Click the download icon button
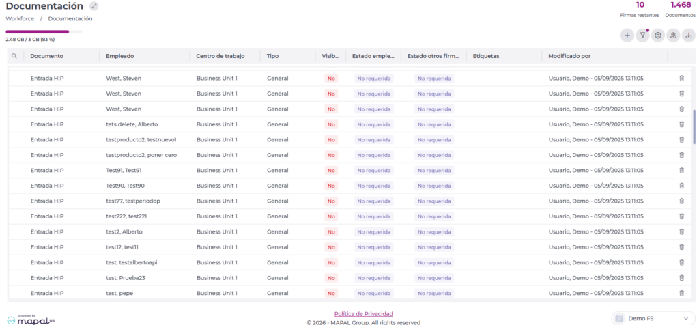Screen dimensions: 699x325 [689, 36]
